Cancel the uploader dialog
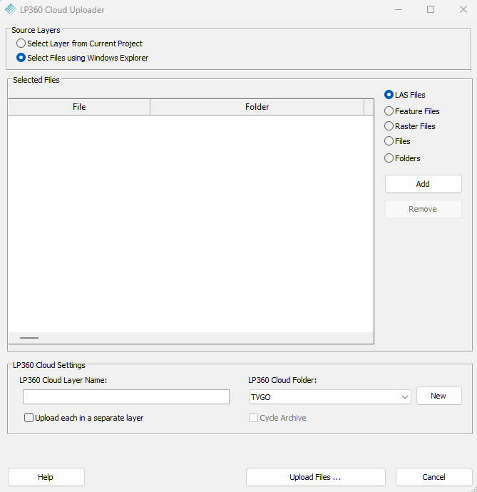 coord(434,477)
